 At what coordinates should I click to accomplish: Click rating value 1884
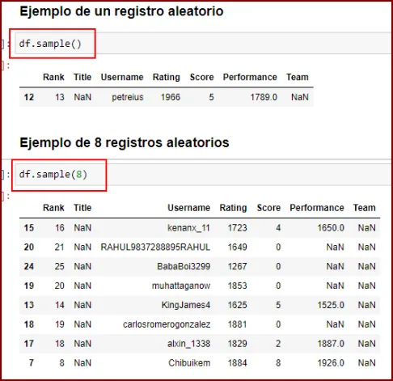237,363
